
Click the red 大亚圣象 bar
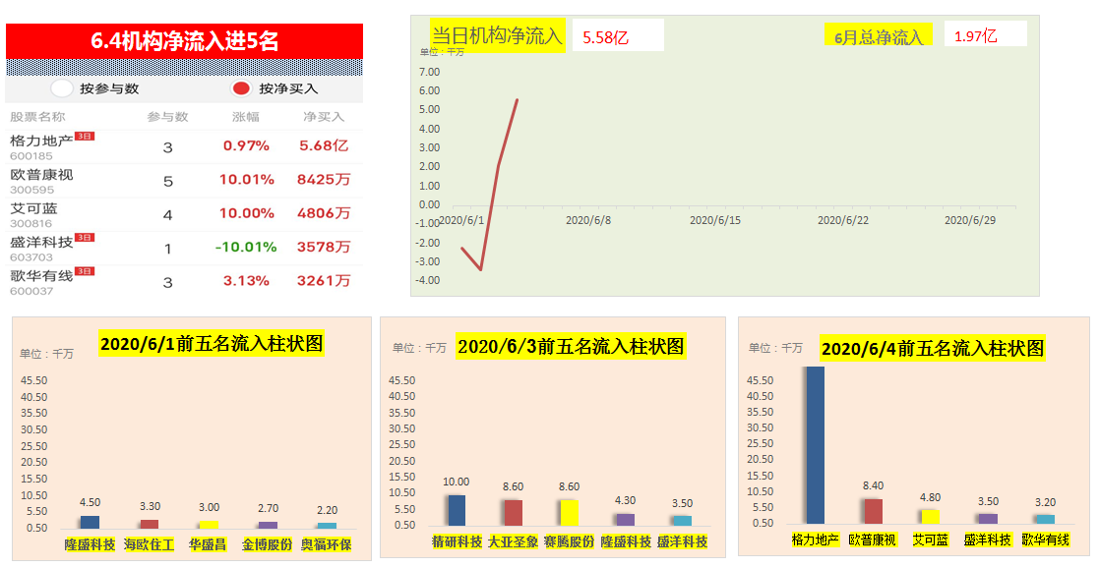click(x=513, y=513)
